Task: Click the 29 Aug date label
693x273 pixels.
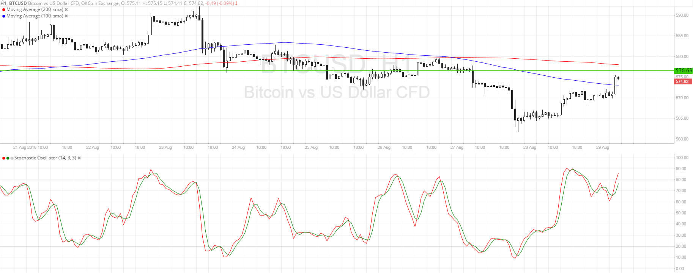Action: point(603,148)
